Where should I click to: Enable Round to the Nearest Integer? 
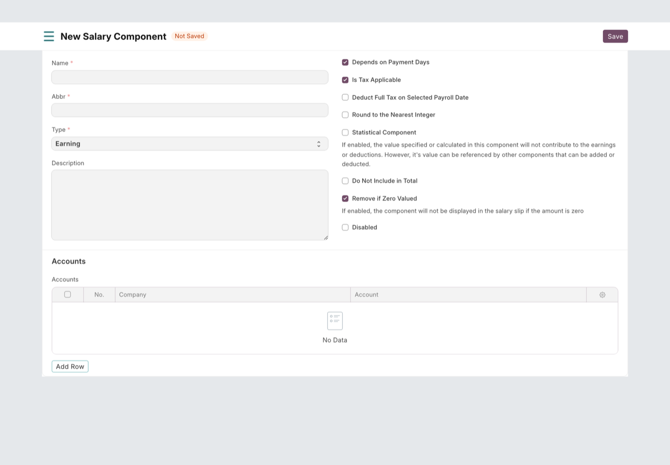point(345,115)
